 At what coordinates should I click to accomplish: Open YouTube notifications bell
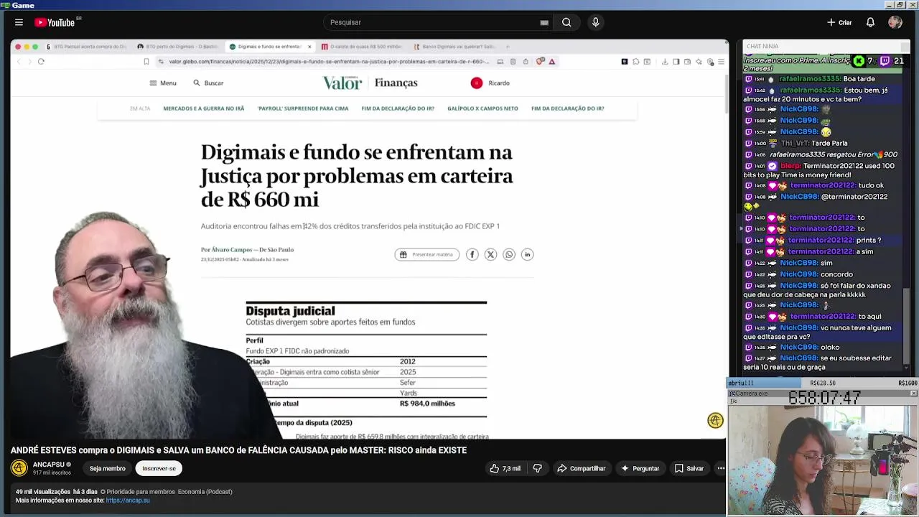click(x=870, y=22)
